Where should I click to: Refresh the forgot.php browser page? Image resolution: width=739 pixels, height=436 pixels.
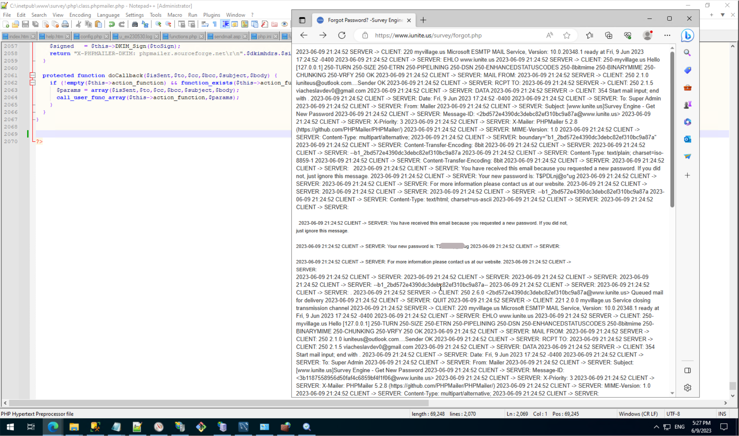click(x=342, y=35)
